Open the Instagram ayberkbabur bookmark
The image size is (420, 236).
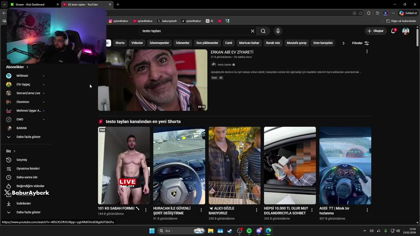(x=119, y=21)
